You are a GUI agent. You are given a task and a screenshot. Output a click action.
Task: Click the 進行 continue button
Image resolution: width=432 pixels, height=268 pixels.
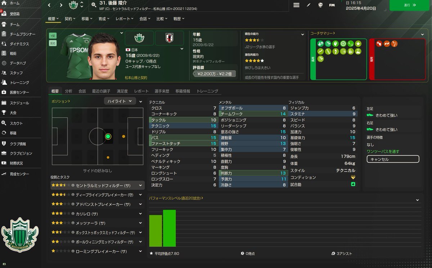pos(409,5)
